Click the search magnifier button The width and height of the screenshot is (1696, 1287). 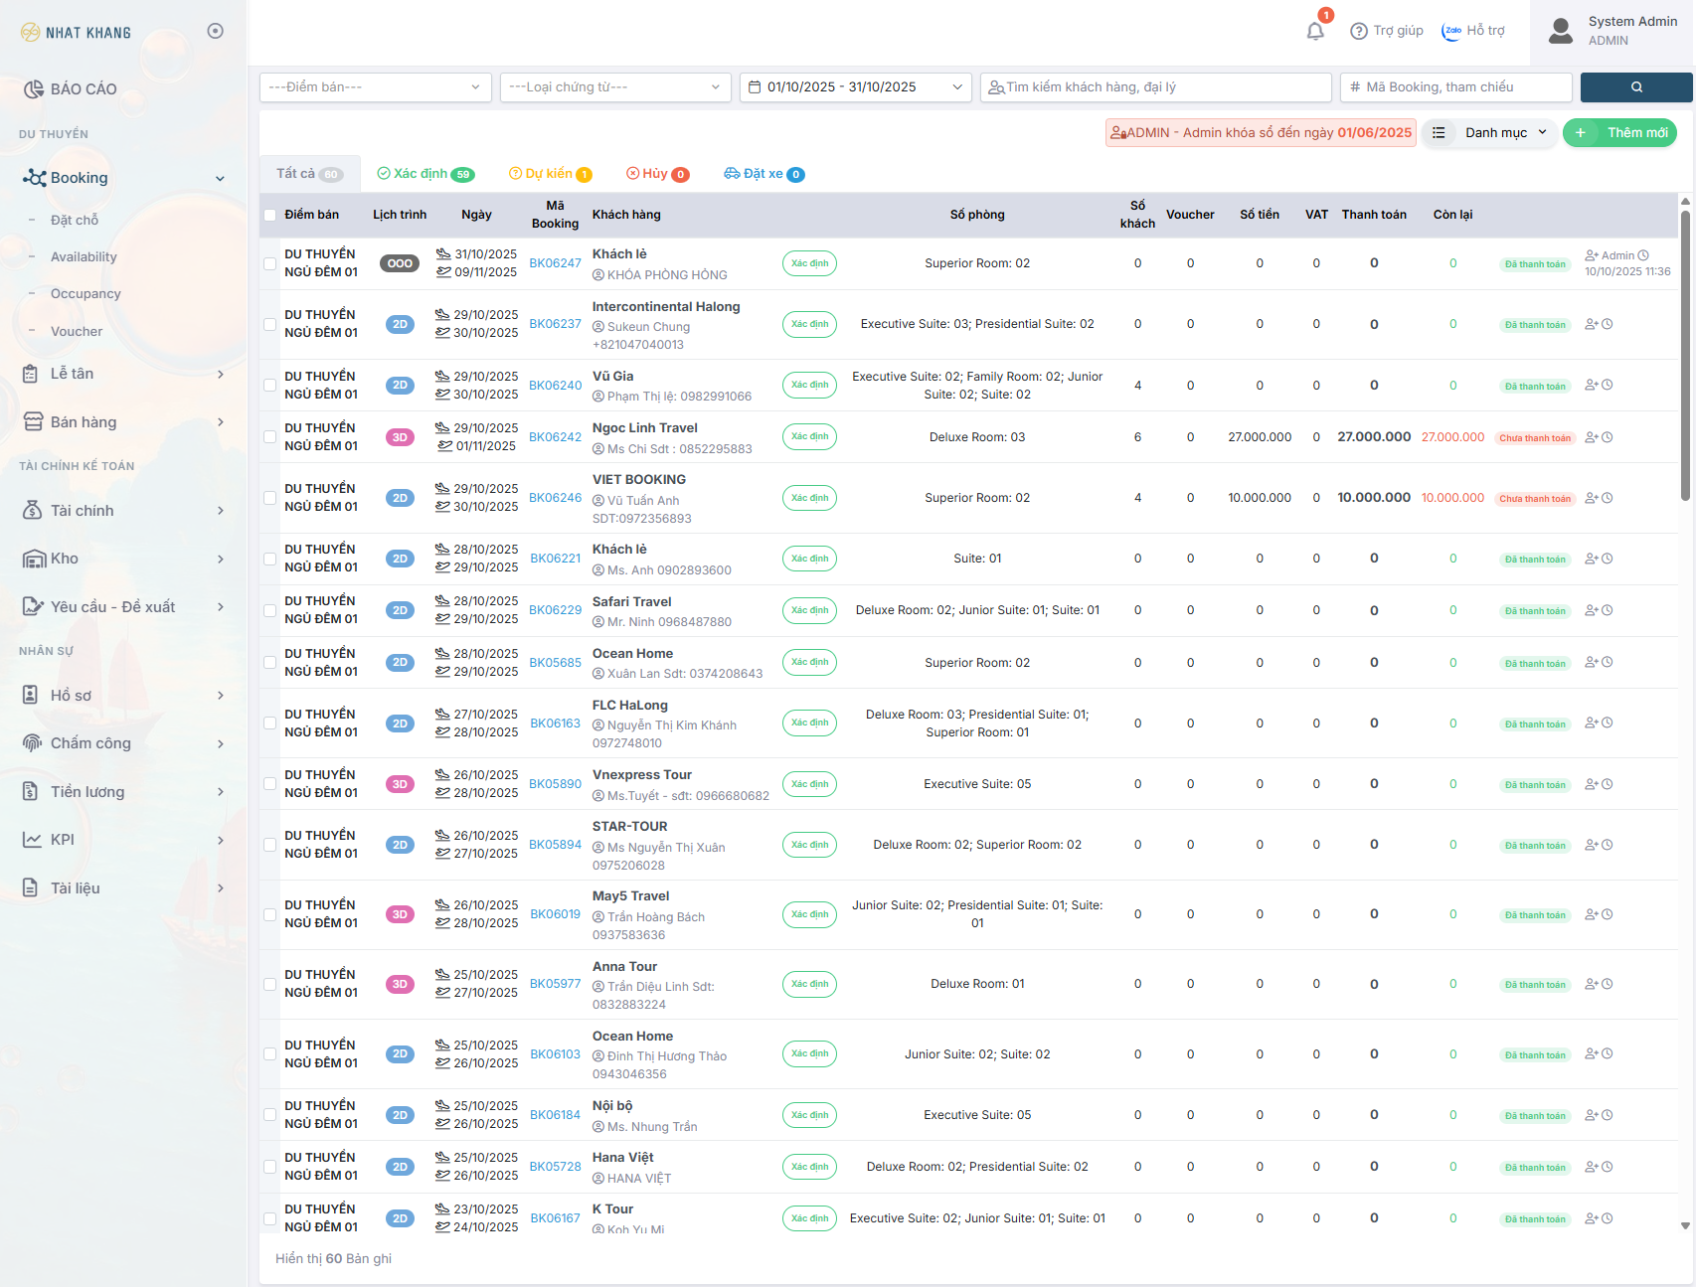[1635, 87]
